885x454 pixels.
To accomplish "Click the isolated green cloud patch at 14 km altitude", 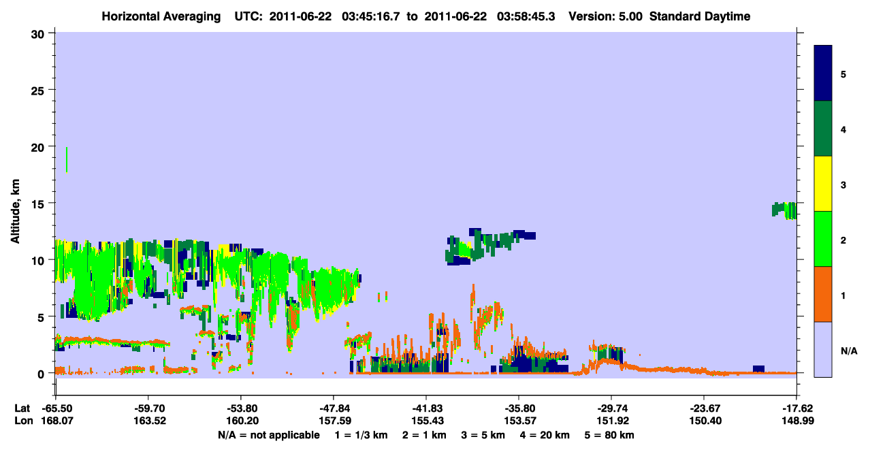I will [x=784, y=210].
